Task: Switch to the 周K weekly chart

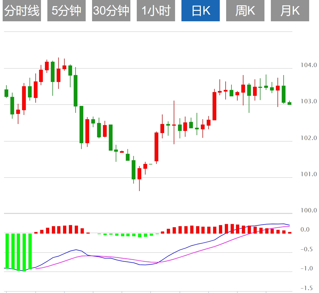Action: (245, 11)
